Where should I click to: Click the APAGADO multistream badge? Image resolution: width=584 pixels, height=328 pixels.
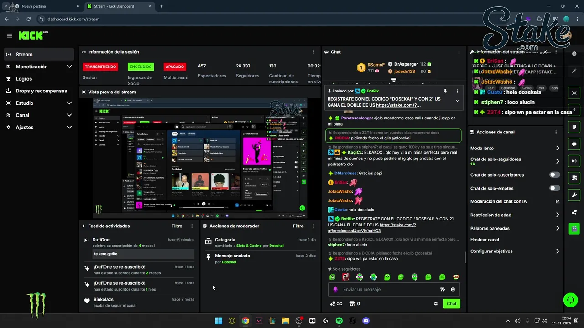pyautogui.click(x=175, y=67)
